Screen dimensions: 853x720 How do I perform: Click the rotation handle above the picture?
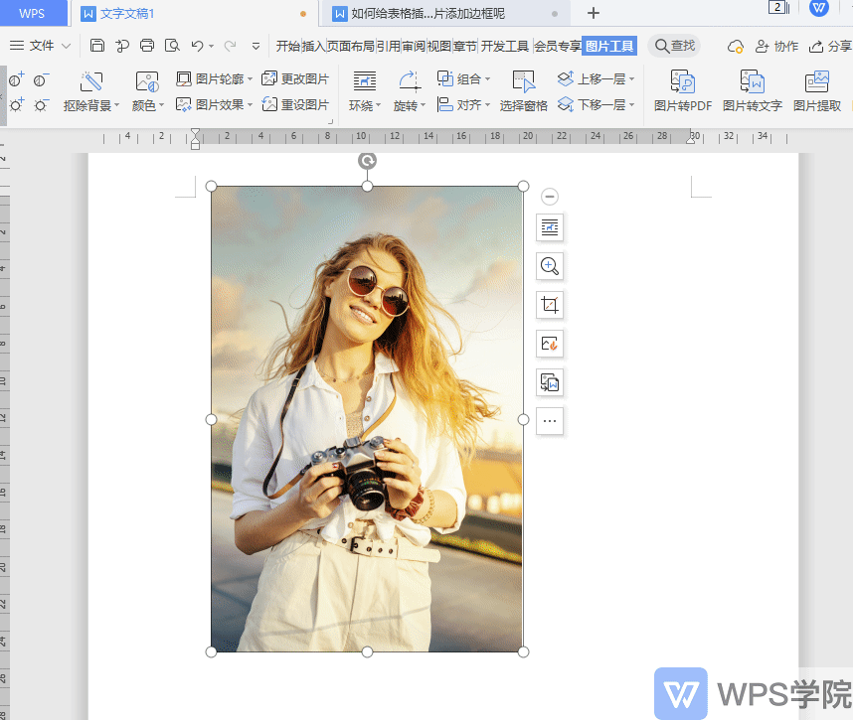coord(367,160)
